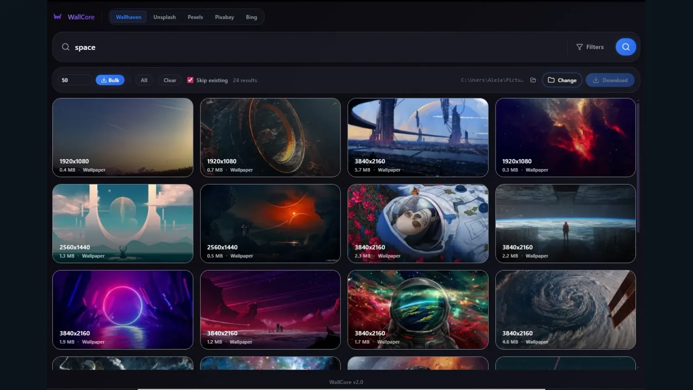Click the Bulk download button
693x390 pixels.
tap(110, 80)
